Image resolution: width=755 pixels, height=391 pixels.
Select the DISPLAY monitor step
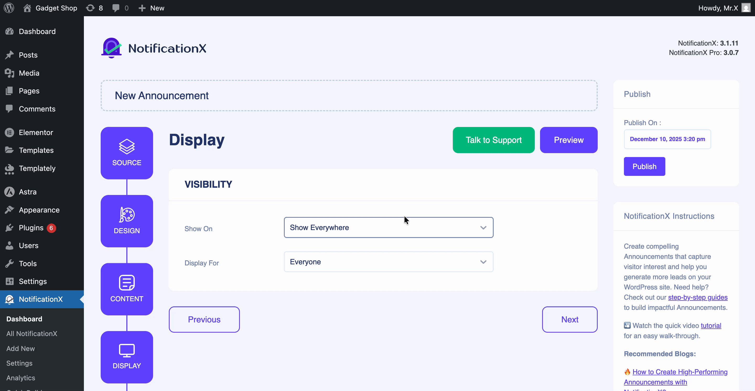[127, 357]
